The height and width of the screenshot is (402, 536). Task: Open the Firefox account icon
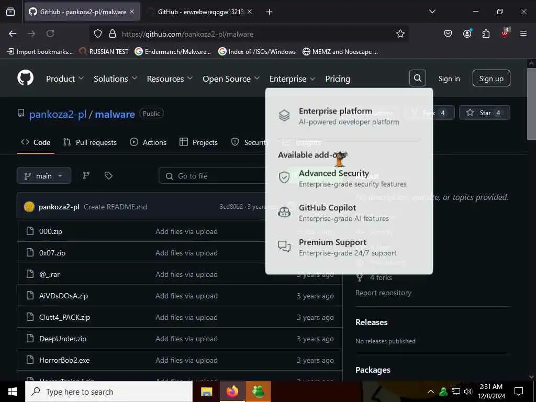467,33
